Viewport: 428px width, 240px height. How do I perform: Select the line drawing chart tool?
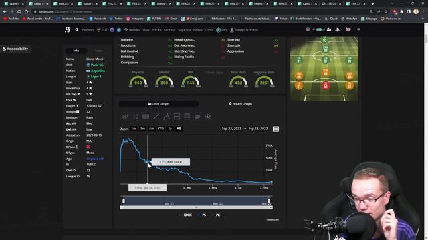click(x=156, y=117)
